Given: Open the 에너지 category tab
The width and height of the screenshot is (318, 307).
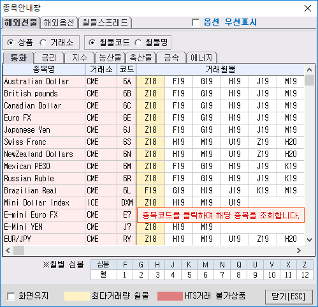Looking at the screenshot, I should coord(202,57).
